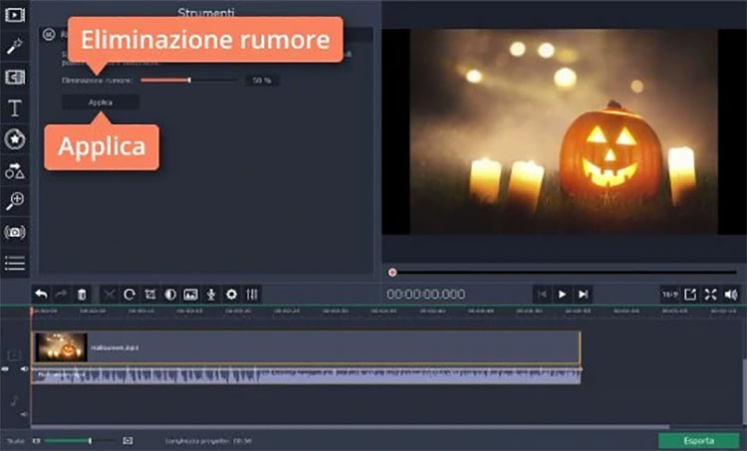Screen dimensions: 747x451
Task: Click the 50 % noise value field
Action: 262,81
